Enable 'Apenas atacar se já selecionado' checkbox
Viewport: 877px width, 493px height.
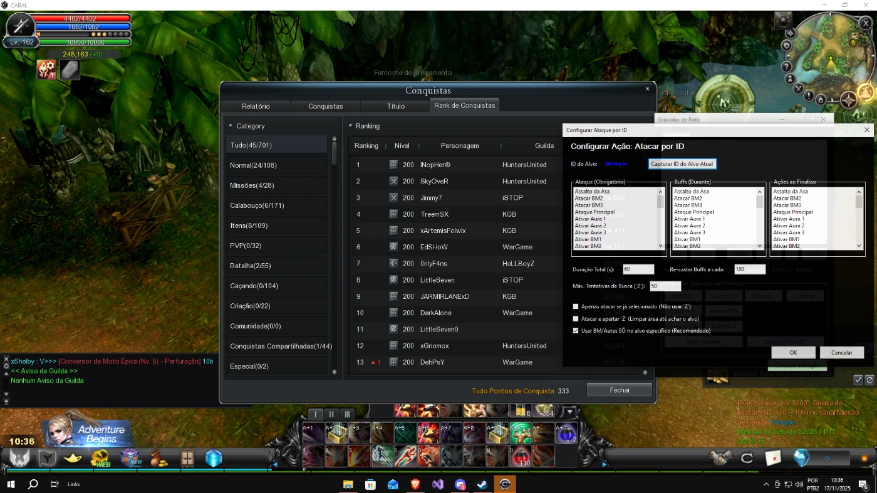pyautogui.click(x=576, y=306)
